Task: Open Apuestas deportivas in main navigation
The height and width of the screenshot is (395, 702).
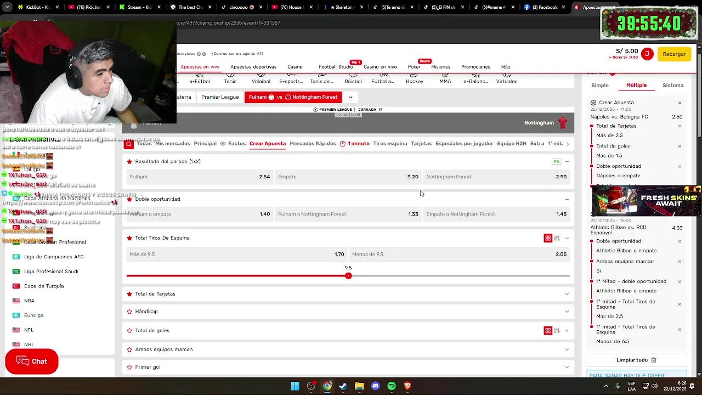Action: coord(253,67)
